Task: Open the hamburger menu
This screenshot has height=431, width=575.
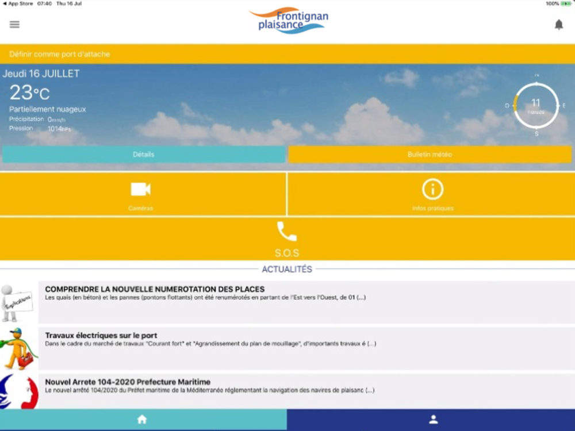Action: (15, 25)
